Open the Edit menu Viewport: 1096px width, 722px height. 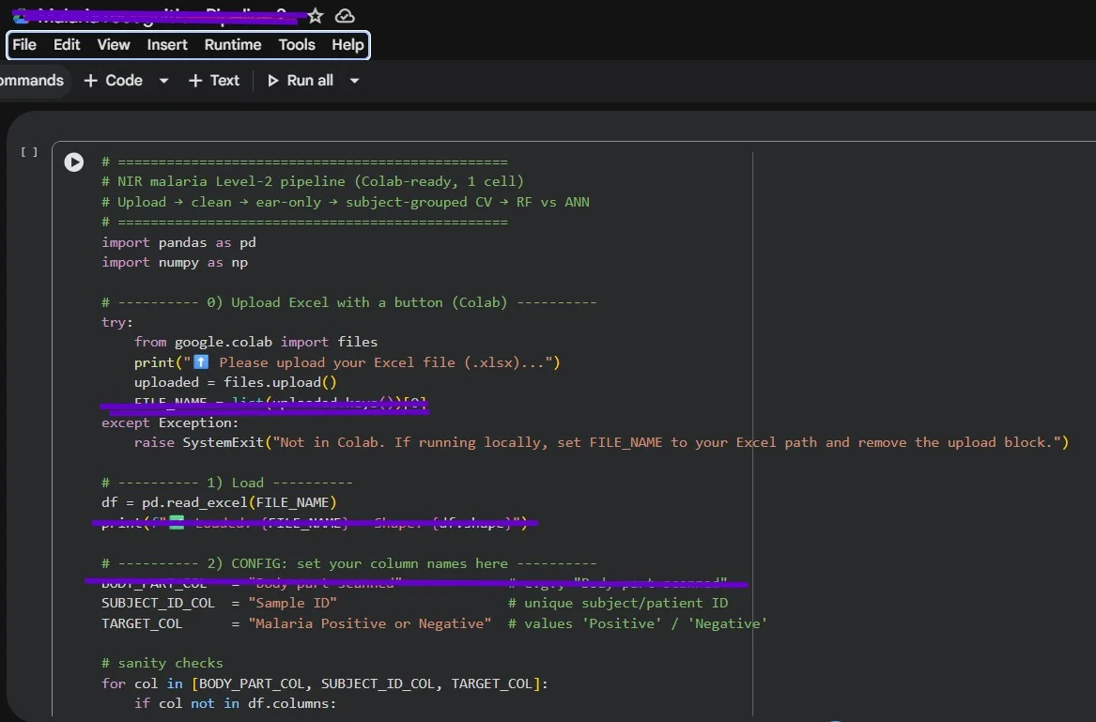(67, 45)
